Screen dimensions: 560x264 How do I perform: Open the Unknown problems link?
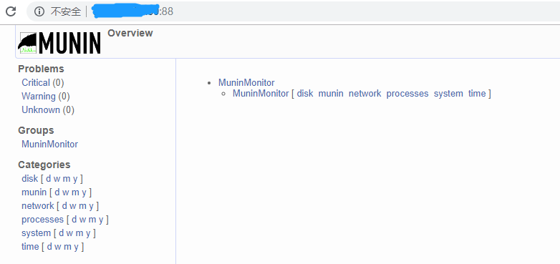(41, 110)
